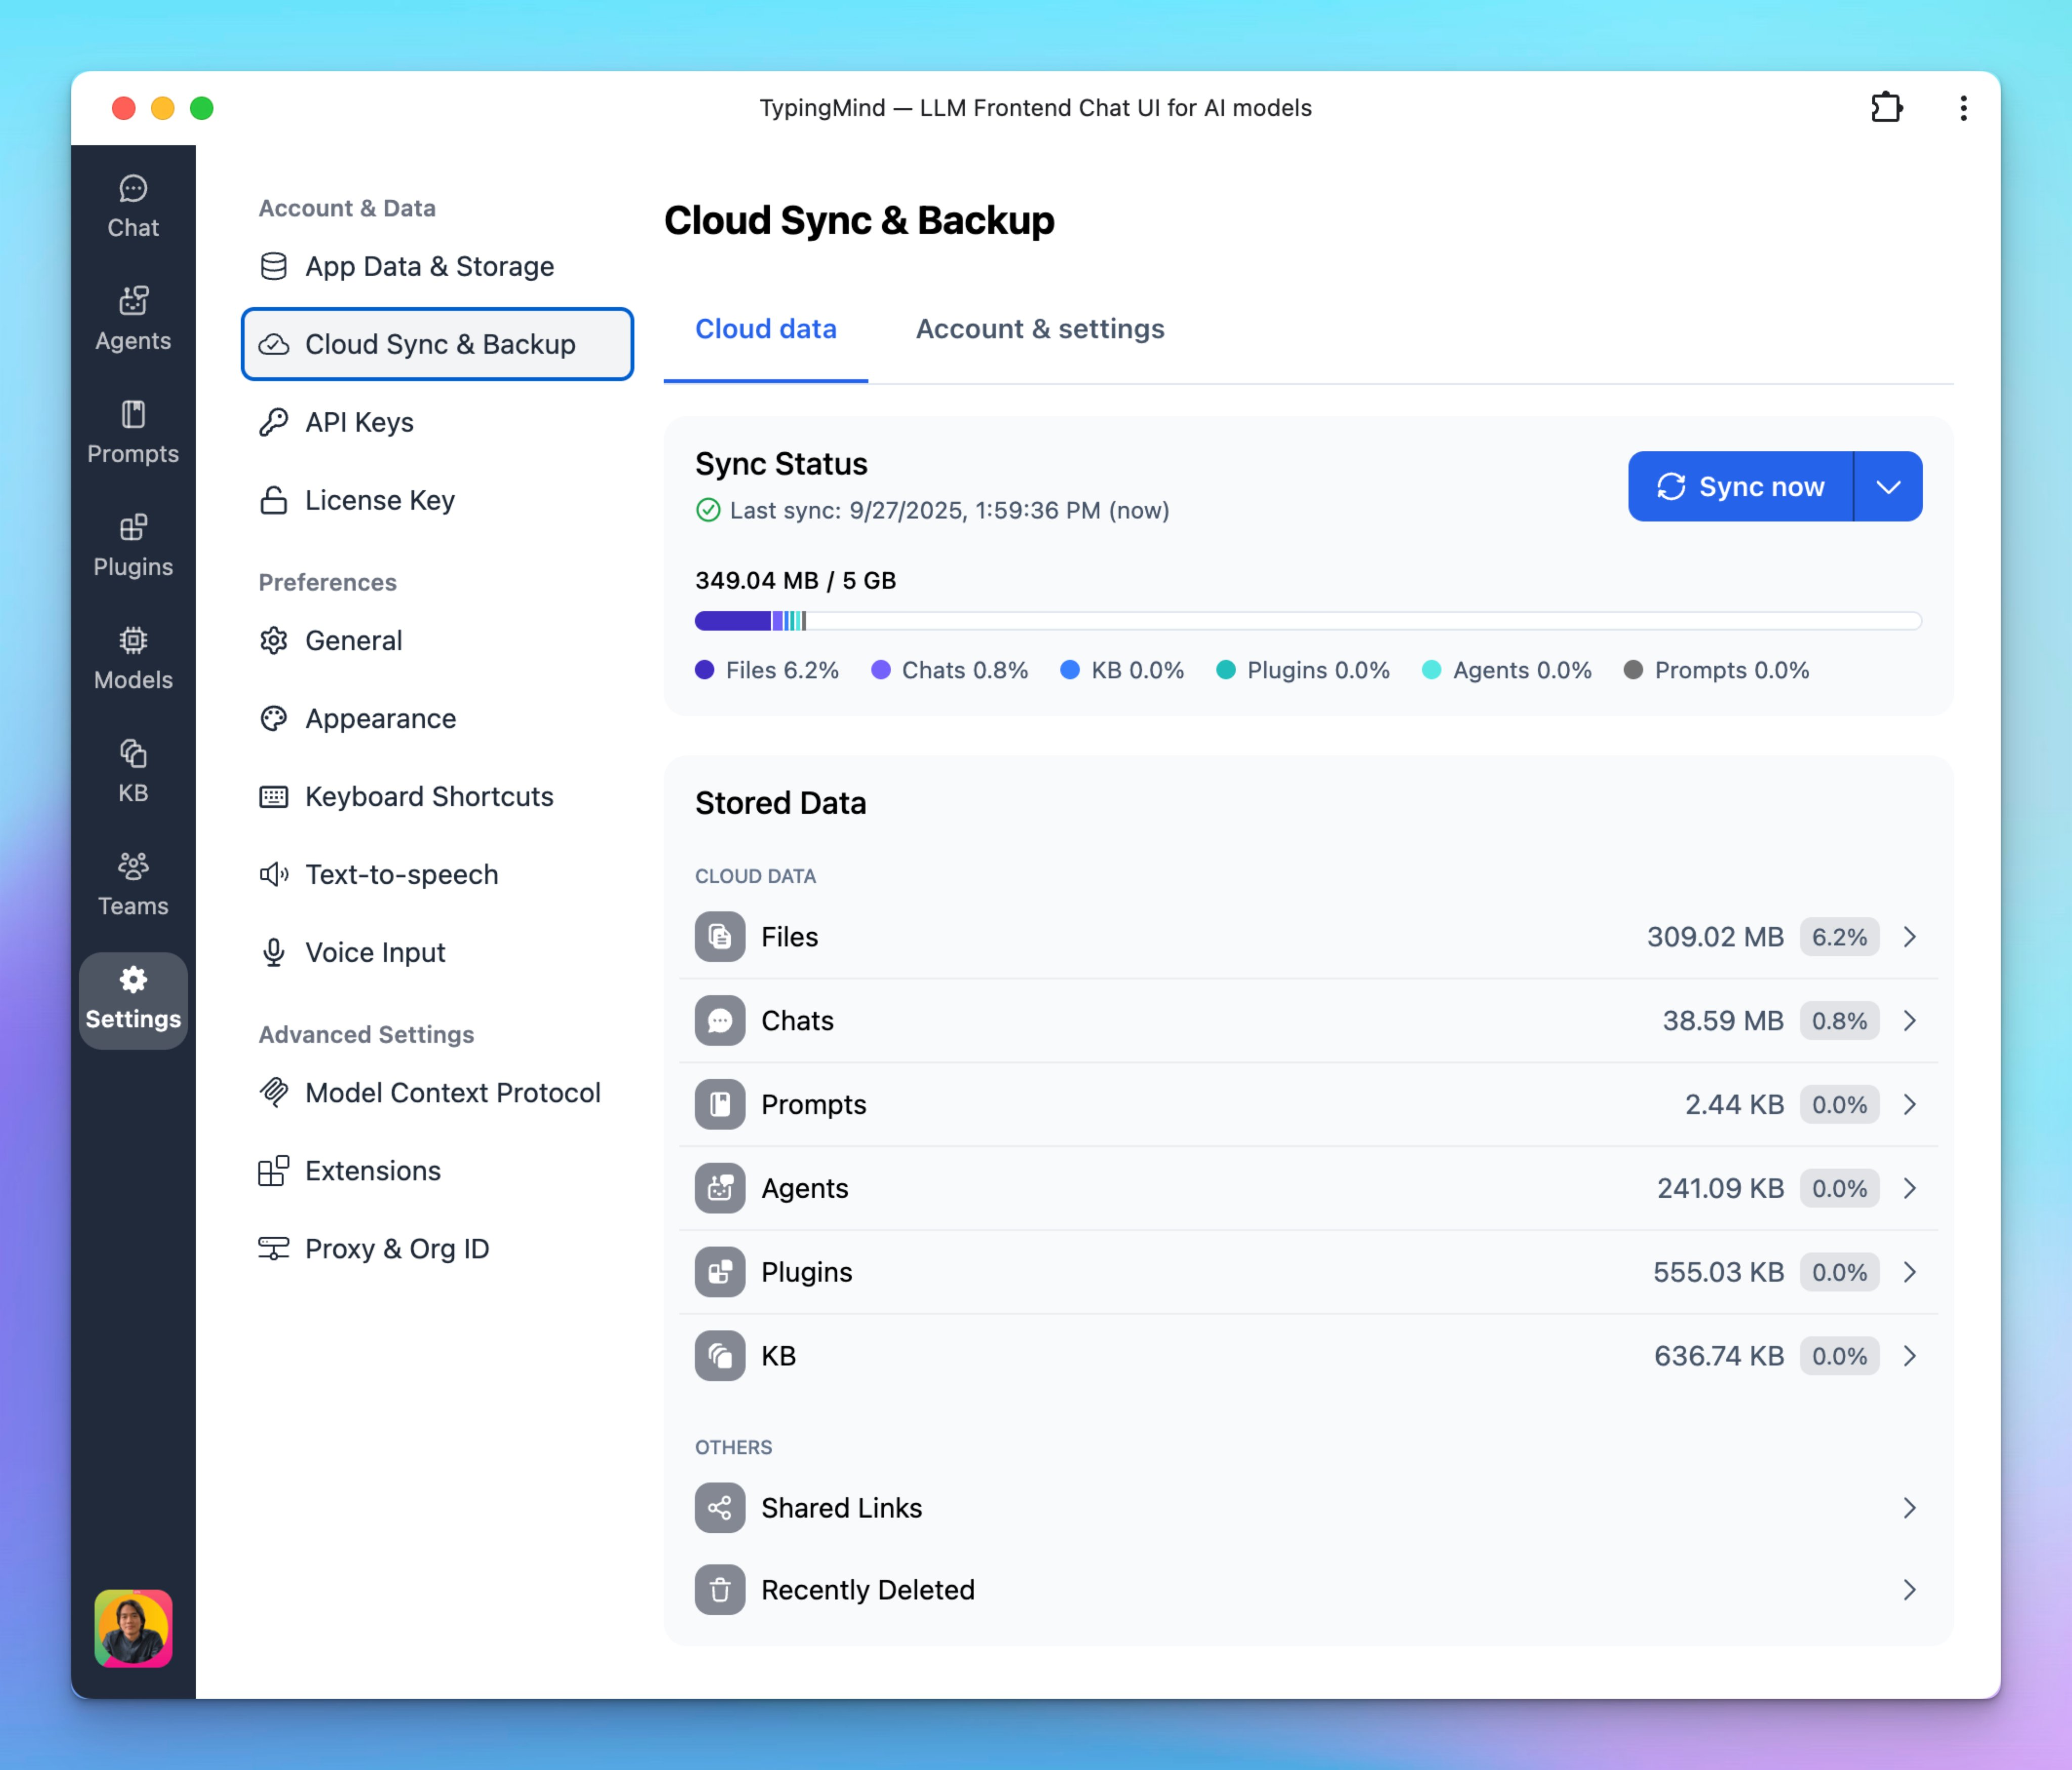
Task: Click the profile avatar at bottom left
Action: click(x=132, y=1629)
